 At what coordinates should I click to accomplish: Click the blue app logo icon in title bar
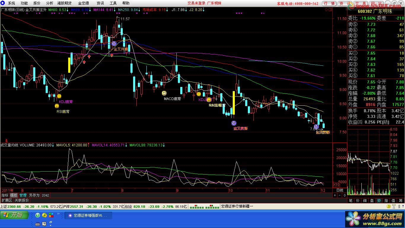(x=3, y=3)
